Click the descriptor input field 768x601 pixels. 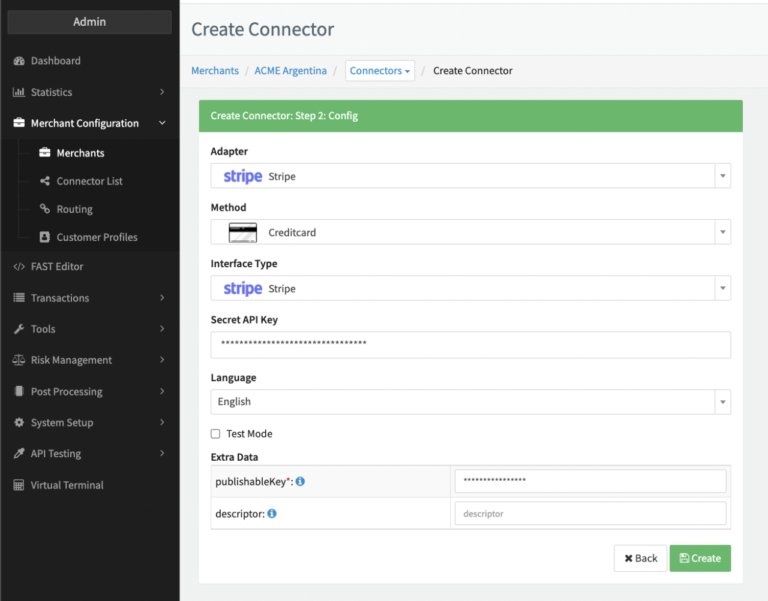pyautogui.click(x=590, y=513)
